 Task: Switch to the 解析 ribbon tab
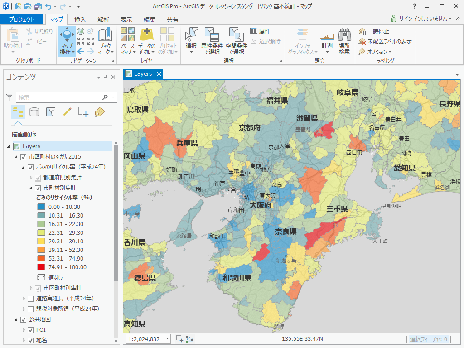point(103,19)
